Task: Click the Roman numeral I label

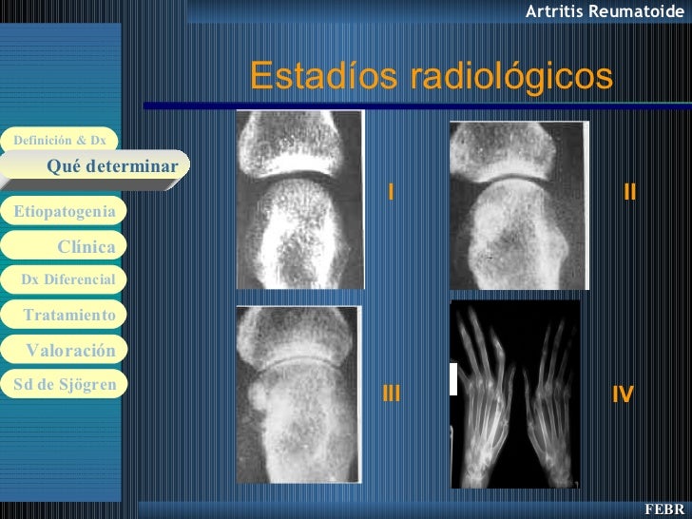Action: [391, 192]
